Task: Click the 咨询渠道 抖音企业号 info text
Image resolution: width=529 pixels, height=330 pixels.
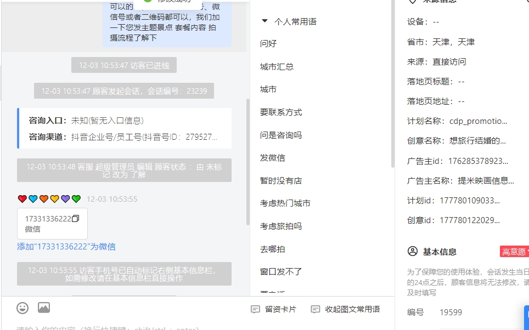Action: point(123,137)
